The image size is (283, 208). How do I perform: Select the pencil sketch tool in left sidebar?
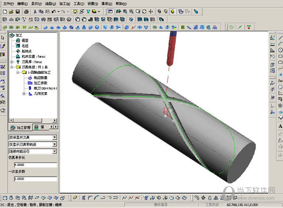[3, 46]
